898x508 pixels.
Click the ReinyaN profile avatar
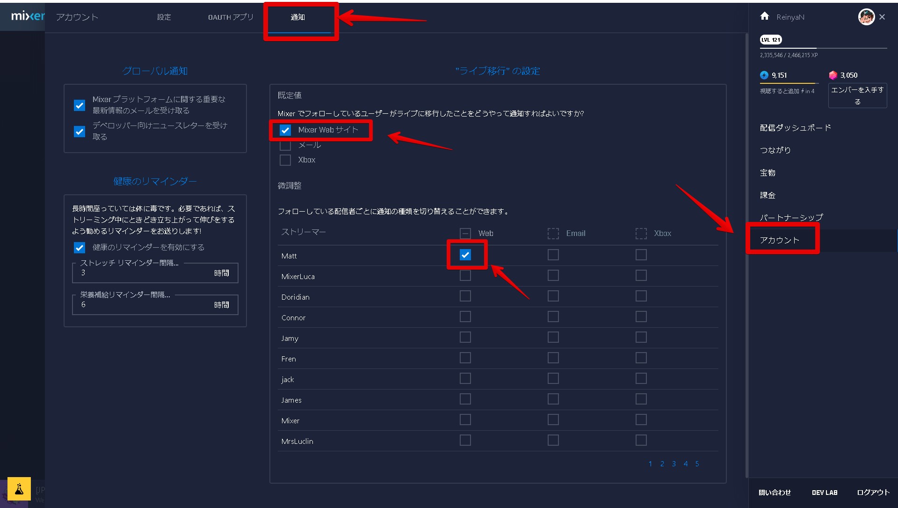(x=866, y=17)
